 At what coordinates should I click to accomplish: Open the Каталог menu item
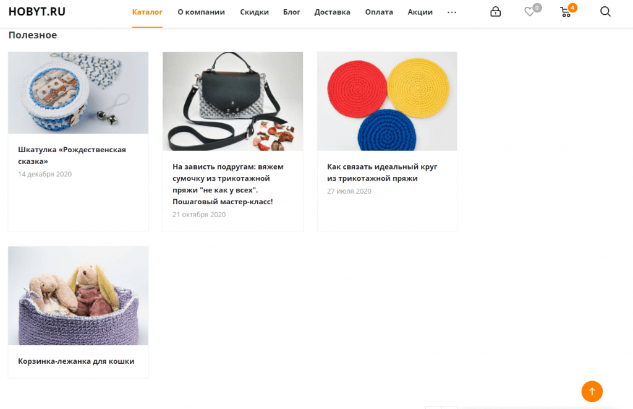click(147, 12)
